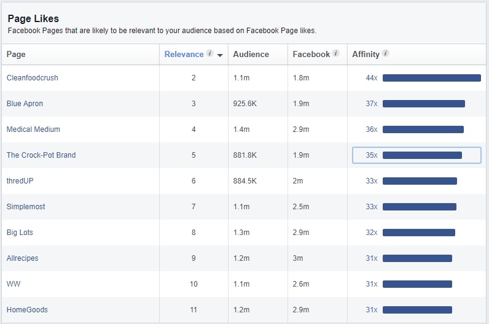
Task: Click the 925.6K audience value
Action: pos(245,104)
